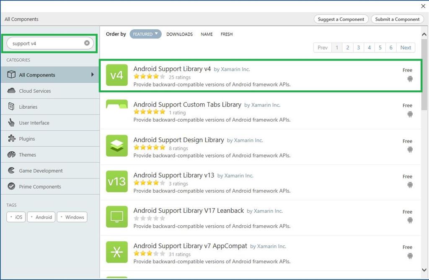Click the v7 AppCompat asterisk icon
Viewport: 429px width, 280px height.
point(117,252)
